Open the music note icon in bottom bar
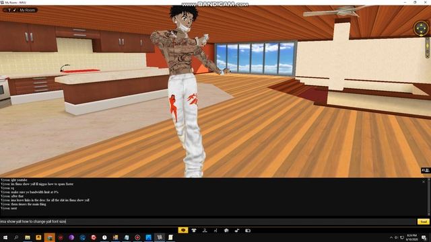Screen dimensions: 431x242 [x=237, y=231]
